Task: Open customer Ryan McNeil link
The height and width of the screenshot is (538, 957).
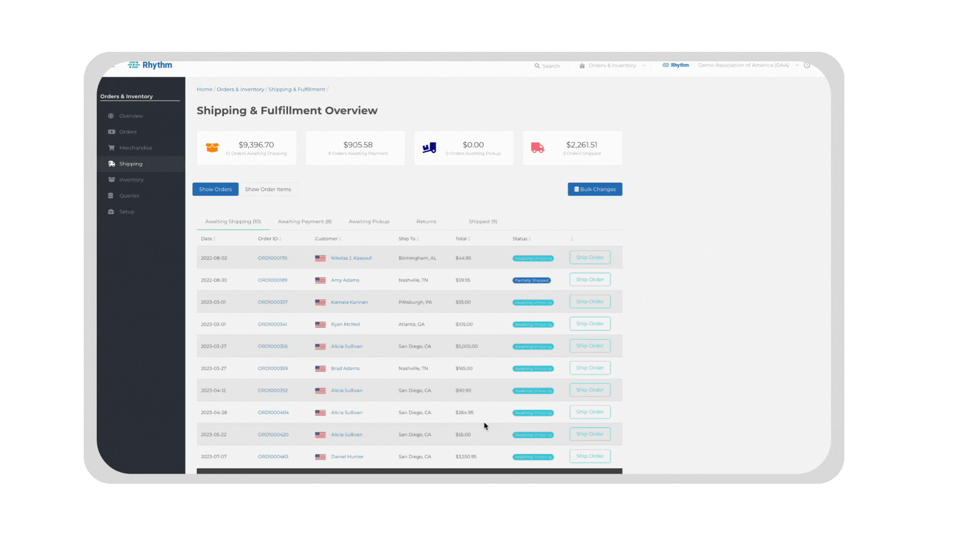Action: [x=345, y=324]
